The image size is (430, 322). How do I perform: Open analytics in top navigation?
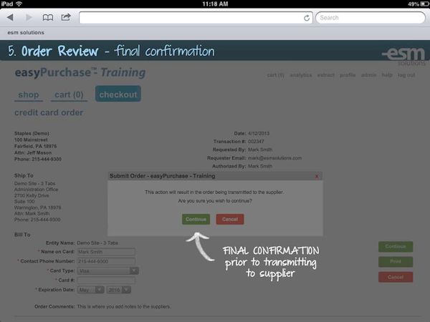(x=301, y=75)
